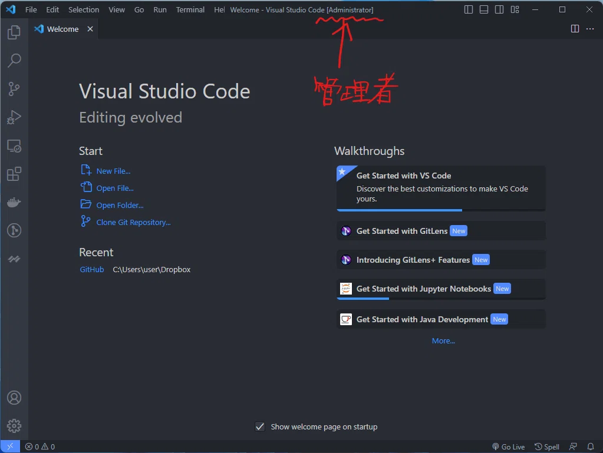
Task: Toggle the bottom Panel visibility
Action: point(484,9)
